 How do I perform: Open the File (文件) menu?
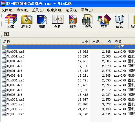7,10
